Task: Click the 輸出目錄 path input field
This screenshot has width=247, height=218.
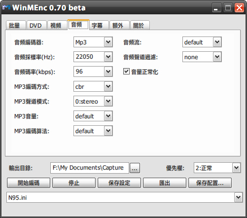Action: click(x=90, y=168)
